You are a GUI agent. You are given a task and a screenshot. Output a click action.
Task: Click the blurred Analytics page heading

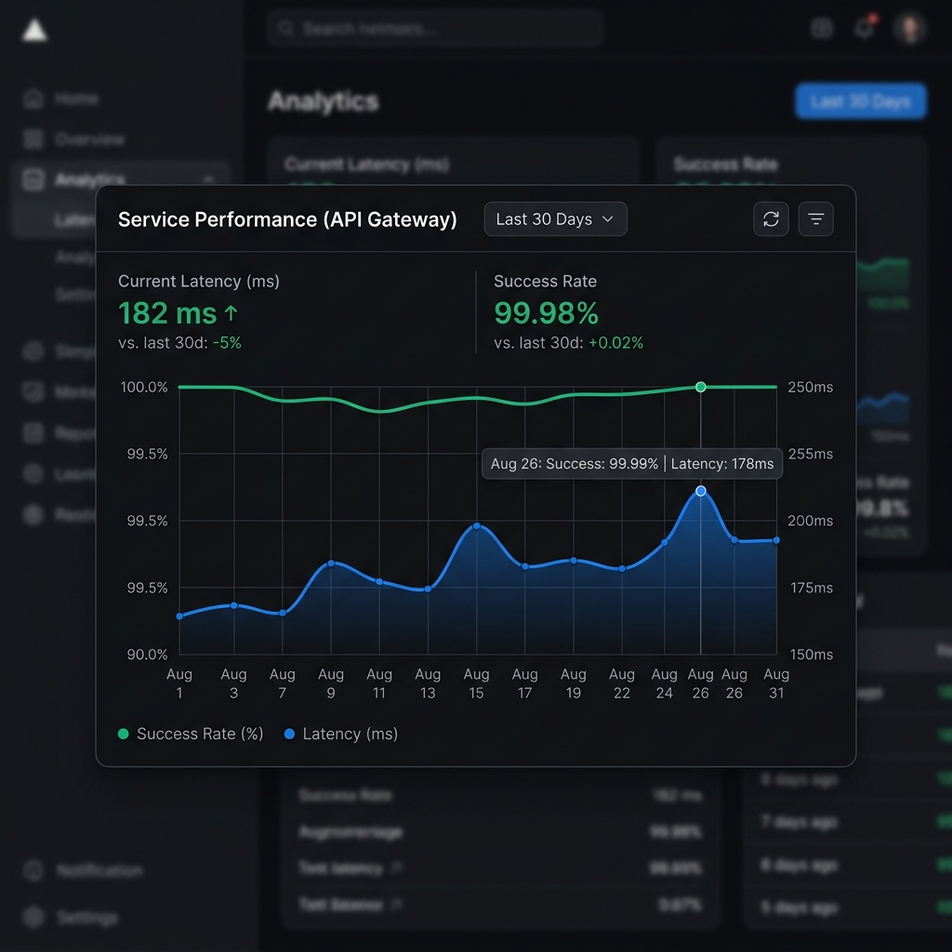[324, 101]
